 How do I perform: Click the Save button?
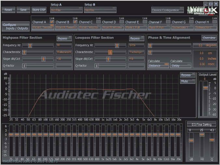coord(23,10)
